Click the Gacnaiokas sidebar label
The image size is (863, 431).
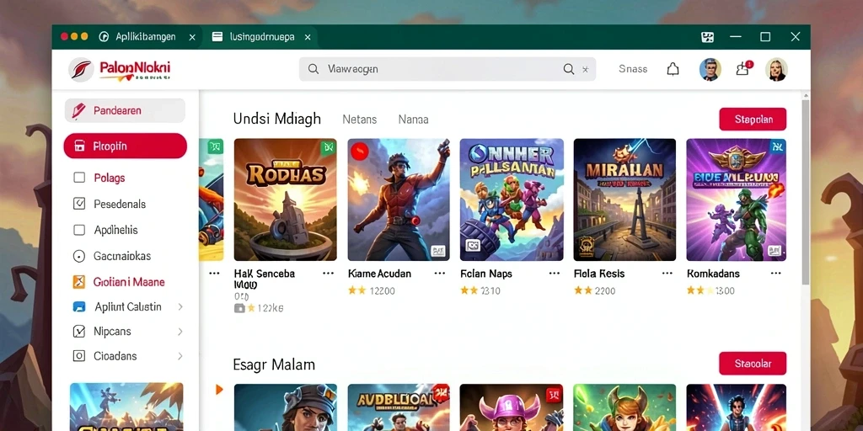(x=122, y=256)
